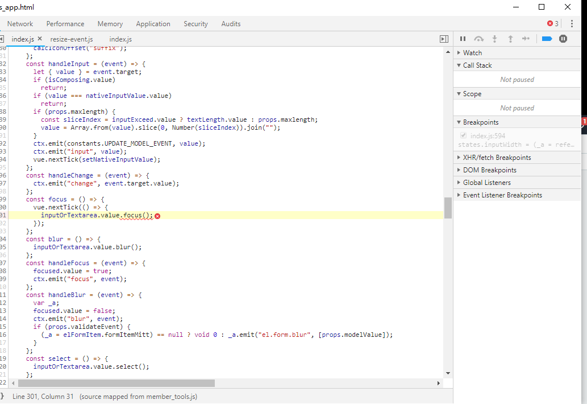Minimize the DevTools window

[x=516, y=7]
